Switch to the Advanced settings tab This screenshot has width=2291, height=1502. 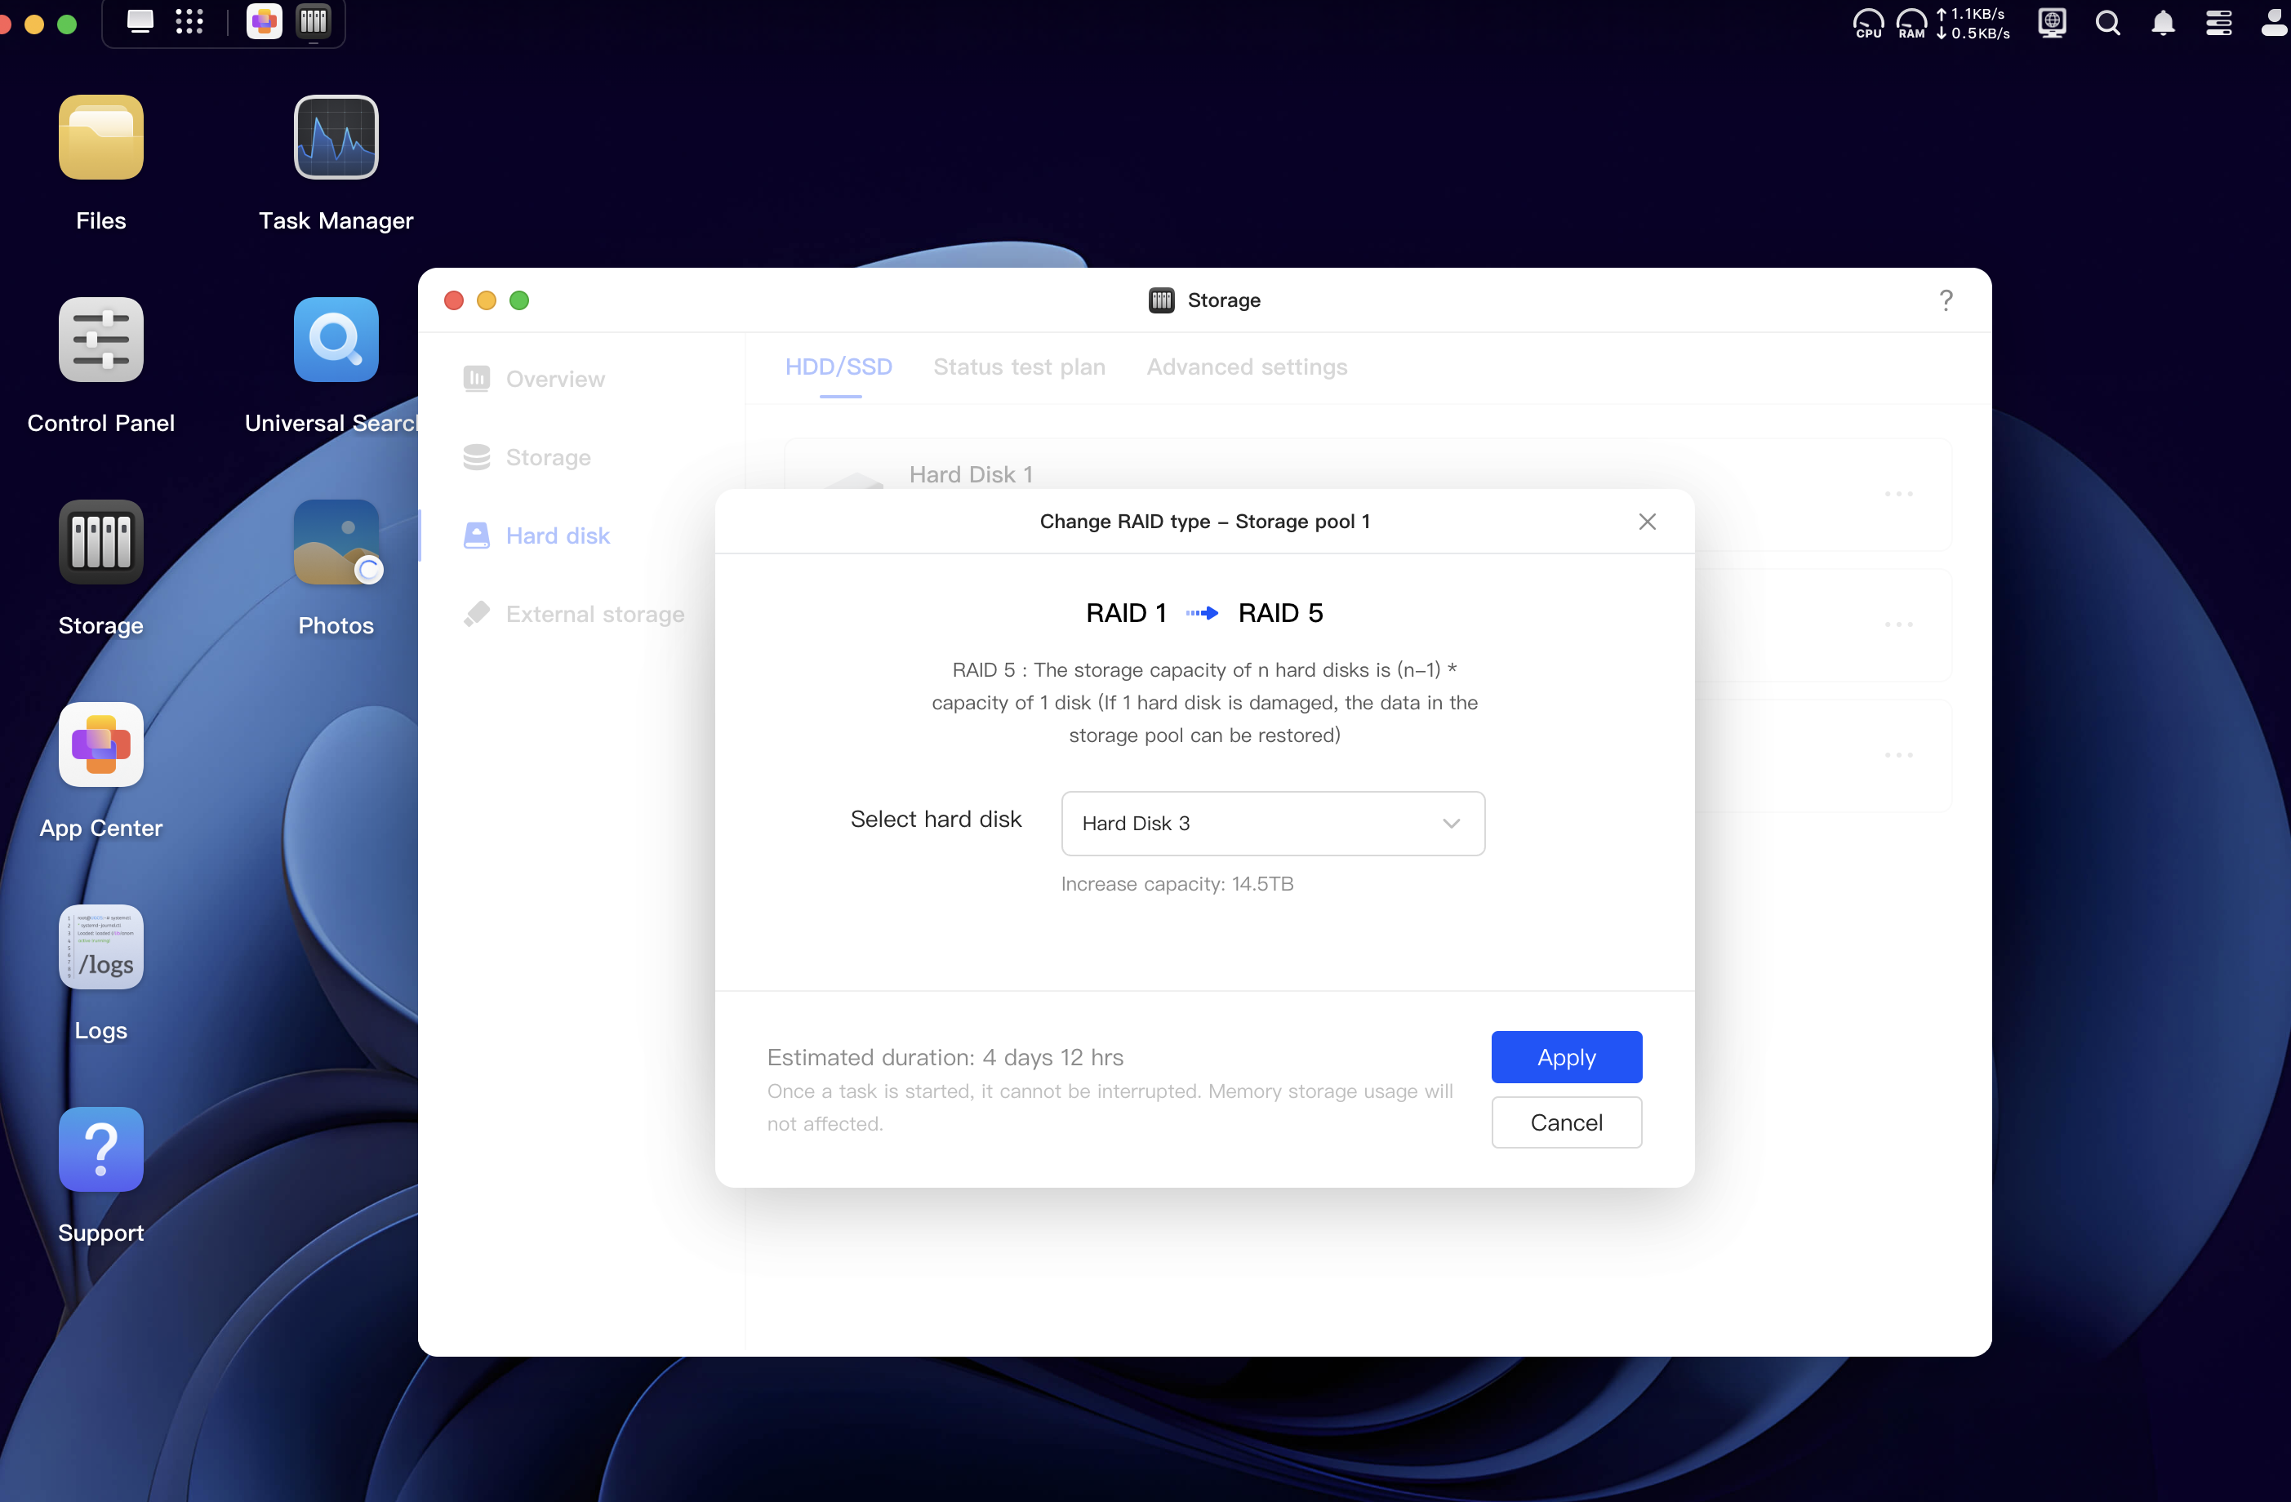click(x=1247, y=367)
